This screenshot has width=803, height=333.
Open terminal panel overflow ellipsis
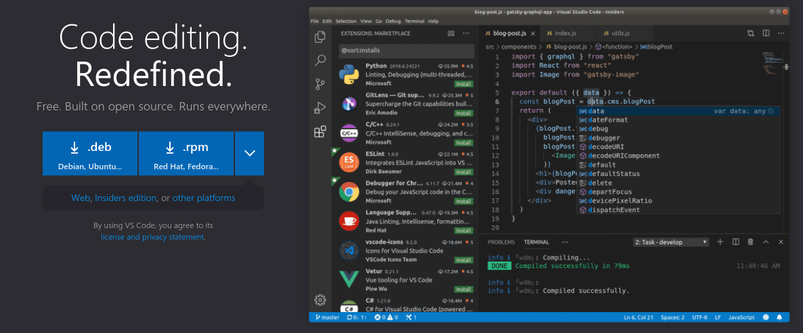tap(565, 242)
